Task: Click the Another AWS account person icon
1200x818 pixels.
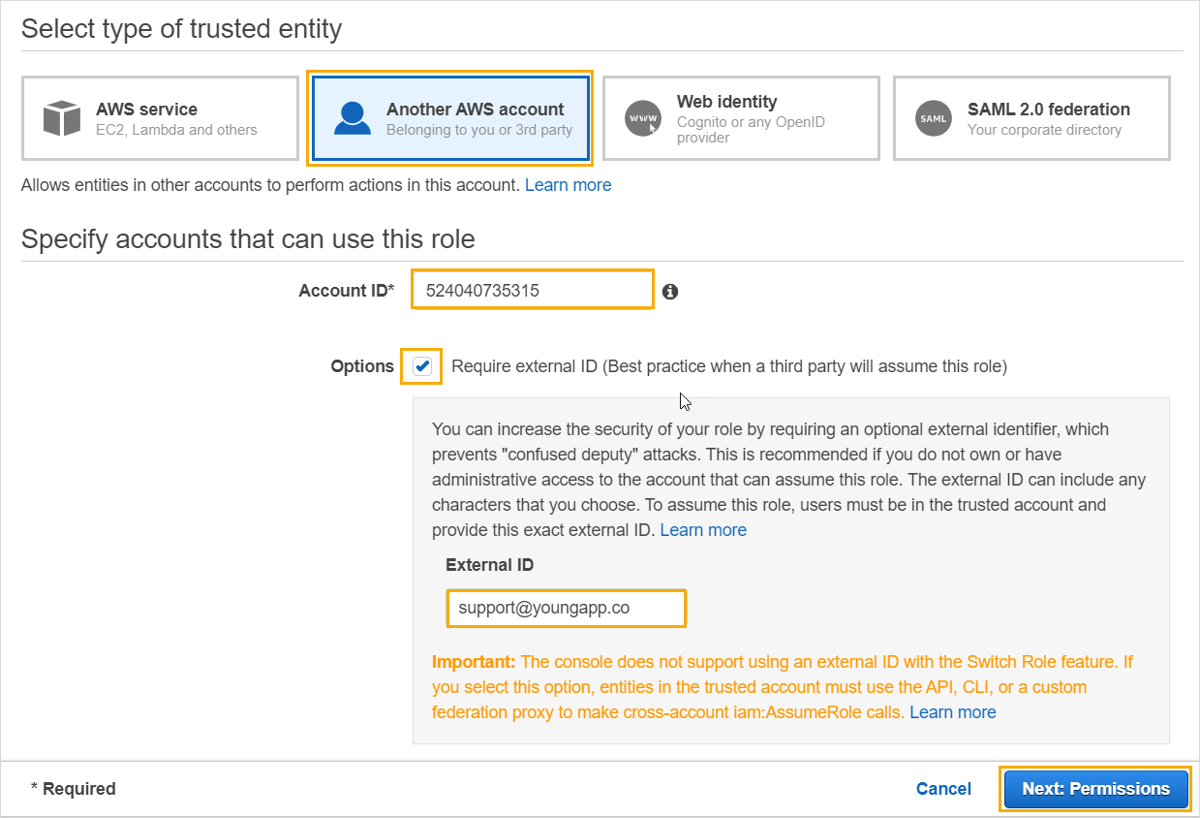Action: click(353, 118)
